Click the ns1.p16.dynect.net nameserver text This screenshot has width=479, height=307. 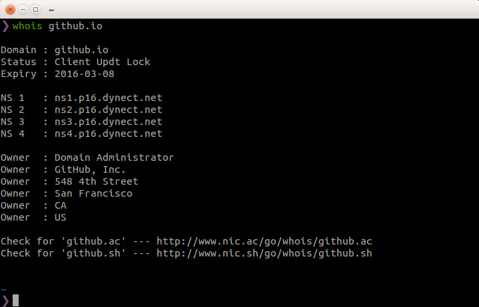tap(109, 98)
